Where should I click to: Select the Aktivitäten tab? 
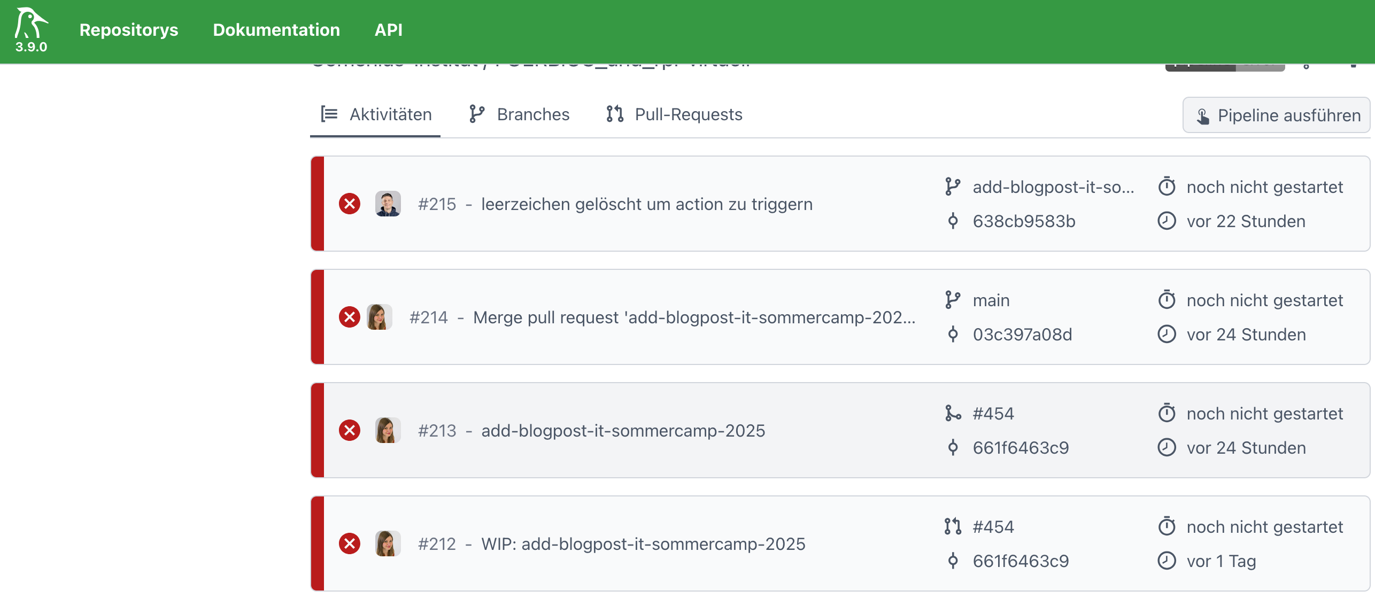[376, 114]
